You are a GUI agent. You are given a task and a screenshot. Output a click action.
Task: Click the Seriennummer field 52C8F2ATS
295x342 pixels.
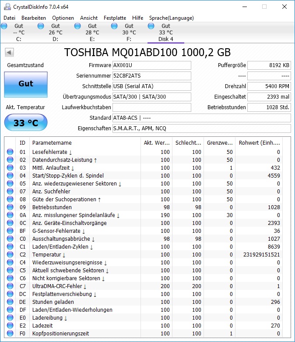coord(152,76)
